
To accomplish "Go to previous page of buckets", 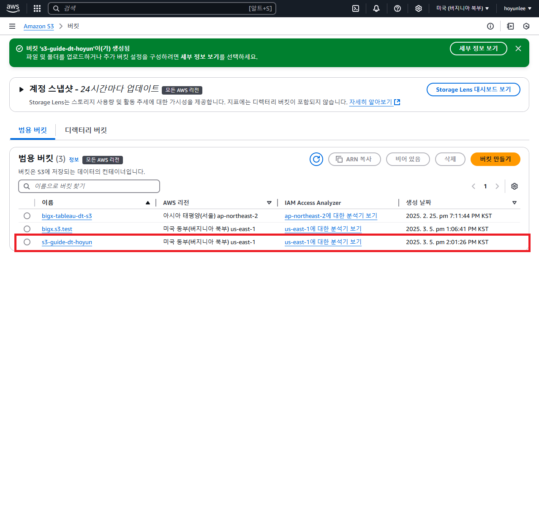I will 474,186.
